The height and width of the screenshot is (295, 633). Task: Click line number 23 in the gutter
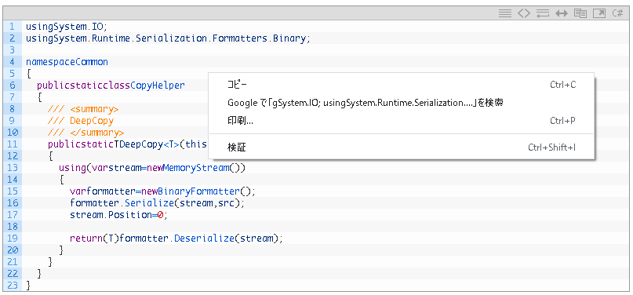(13, 286)
